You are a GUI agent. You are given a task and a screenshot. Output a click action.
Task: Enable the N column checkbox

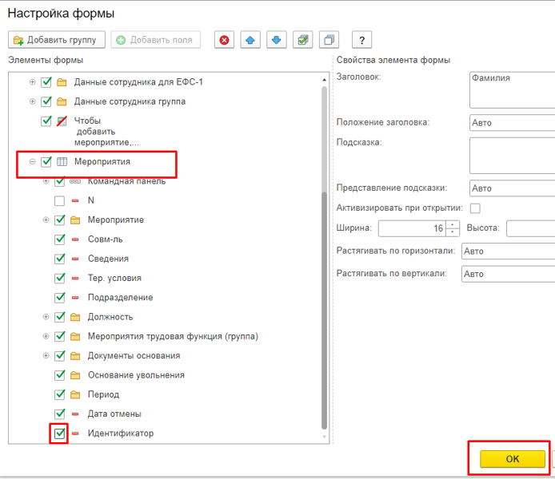click(59, 200)
